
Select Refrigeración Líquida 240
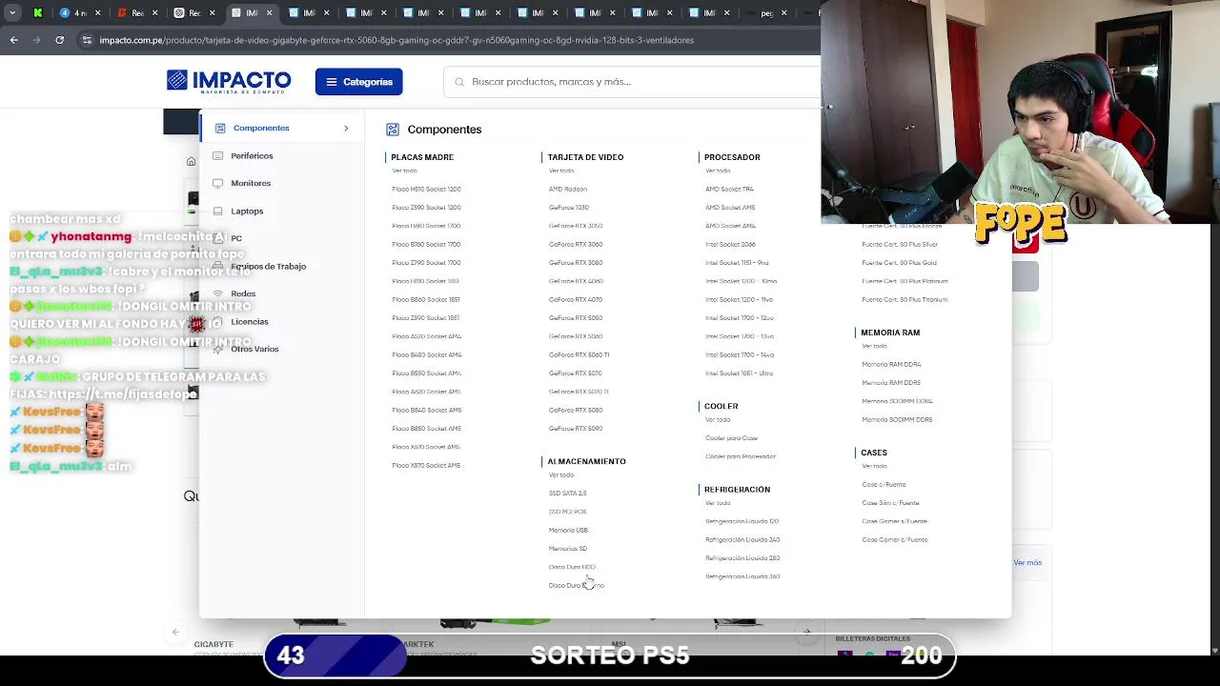pyautogui.click(x=742, y=539)
